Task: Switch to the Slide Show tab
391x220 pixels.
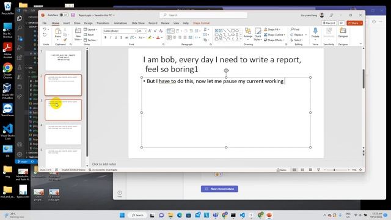Action: (138, 23)
